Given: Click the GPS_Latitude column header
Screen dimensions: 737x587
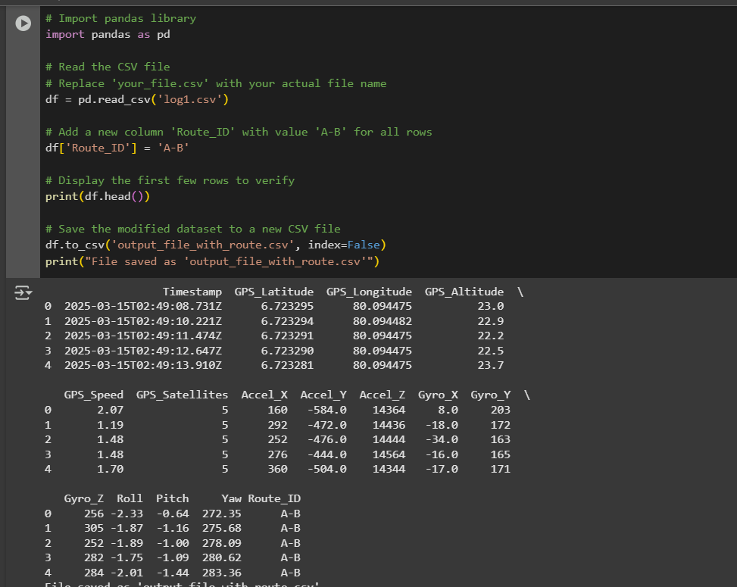Looking at the screenshot, I should (x=274, y=292).
